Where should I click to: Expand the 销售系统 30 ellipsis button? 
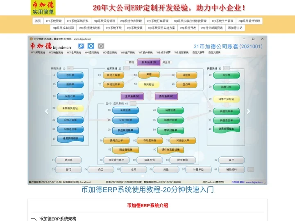226,68
